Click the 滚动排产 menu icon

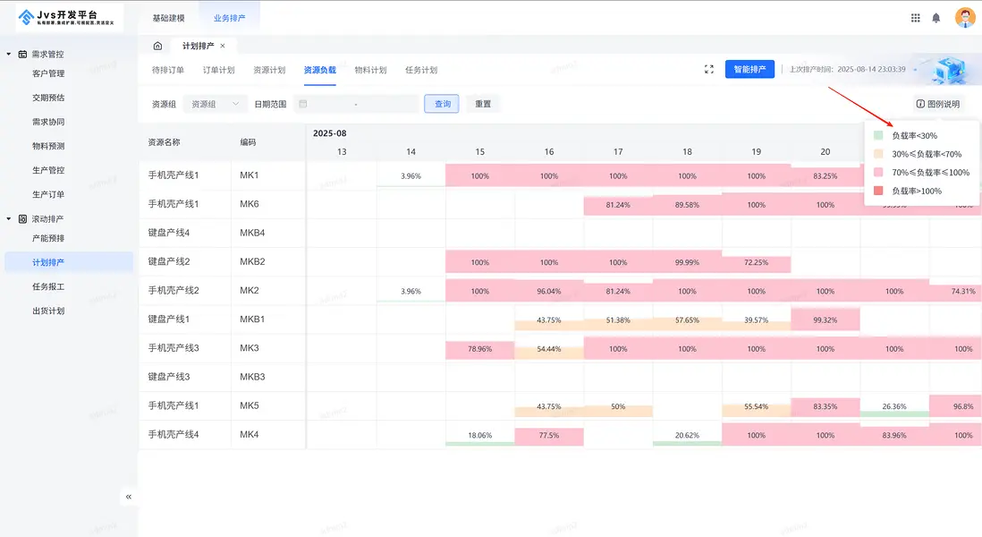click(x=22, y=219)
